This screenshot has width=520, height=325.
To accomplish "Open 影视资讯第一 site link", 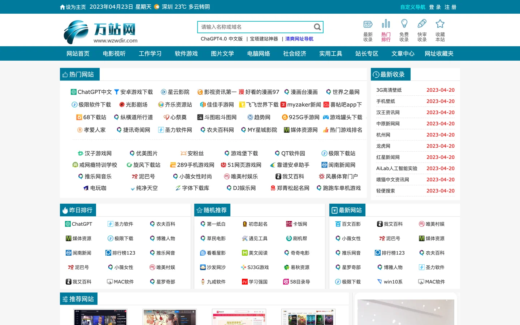I will point(217,92).
